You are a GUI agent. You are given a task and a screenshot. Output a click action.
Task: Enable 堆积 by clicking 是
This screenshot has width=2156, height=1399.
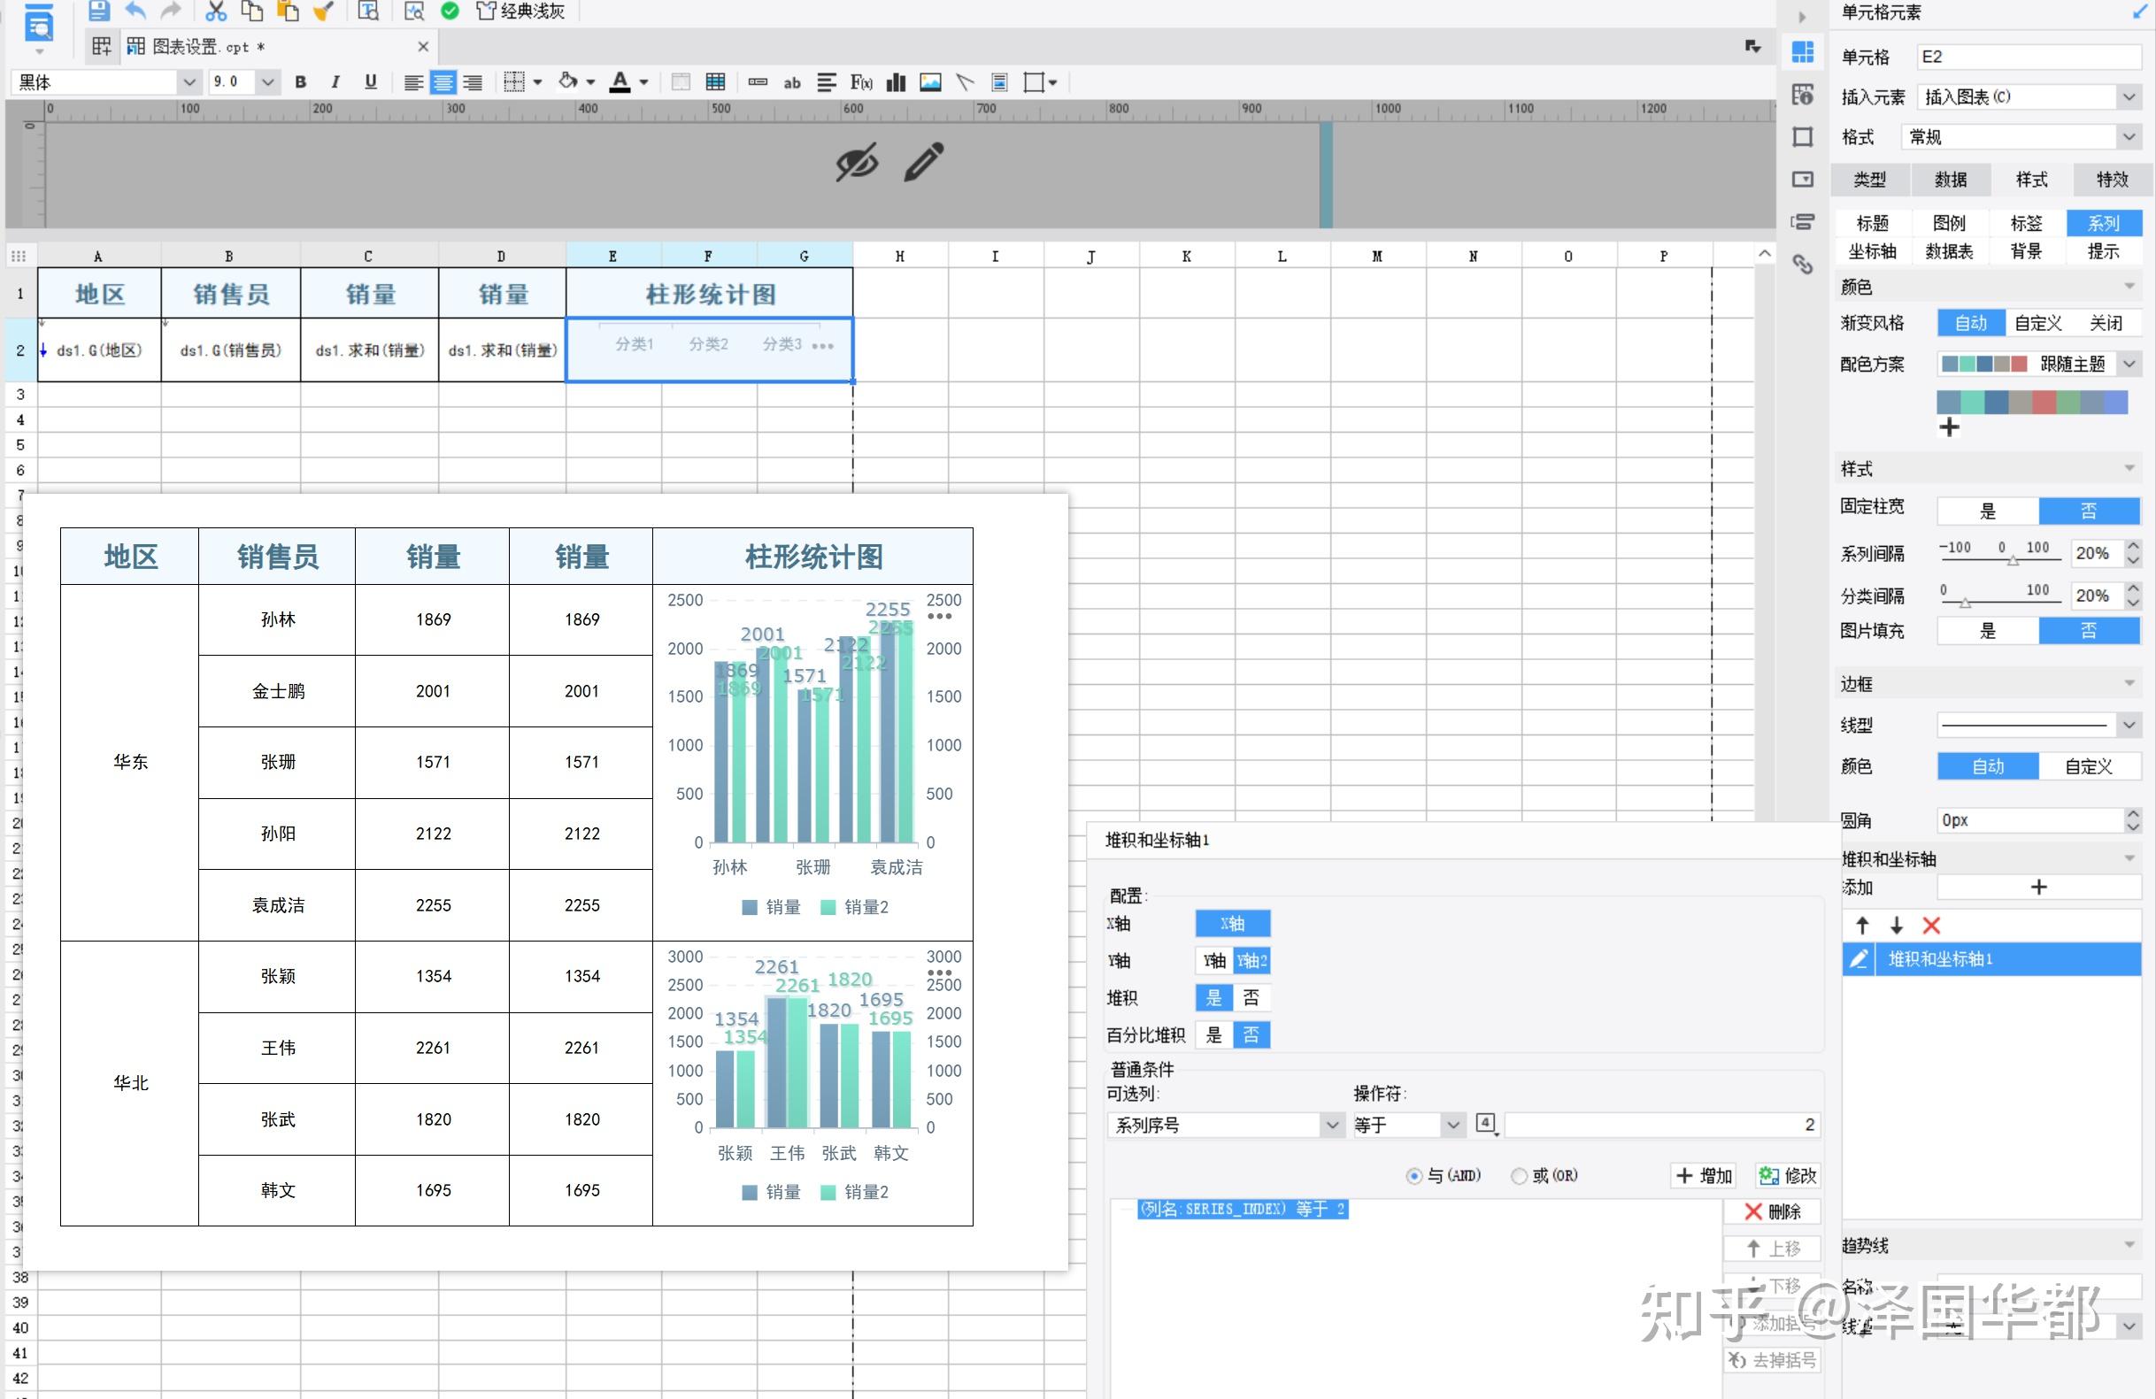1215,997
